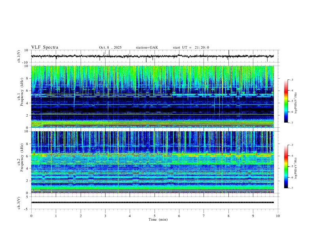Image resolution: width=313 pixels, height=242 pixels.
Task: Click the ch.2 frequency axis "2" tick label
Action: (27, 181)
